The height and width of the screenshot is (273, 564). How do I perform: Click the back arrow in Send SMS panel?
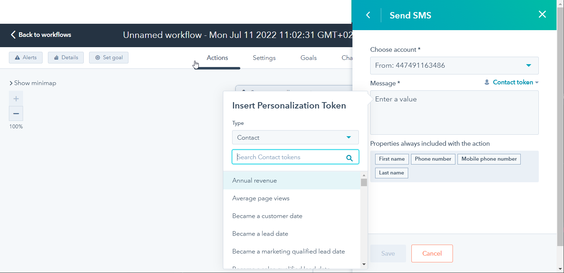368,15
